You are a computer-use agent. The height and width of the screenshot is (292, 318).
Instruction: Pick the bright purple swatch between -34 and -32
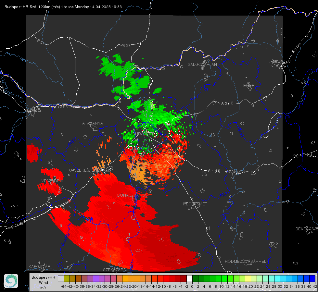click(96, 279)
